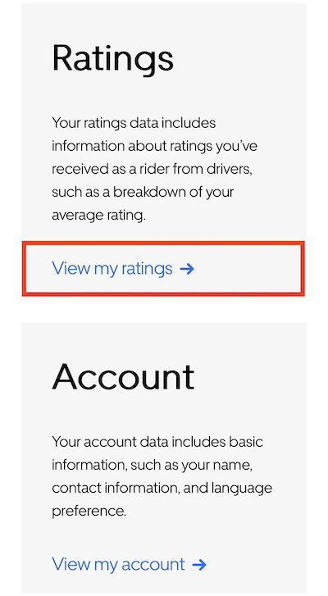Click the line 'such as a breakdown of your'

(x=143, y=193)
